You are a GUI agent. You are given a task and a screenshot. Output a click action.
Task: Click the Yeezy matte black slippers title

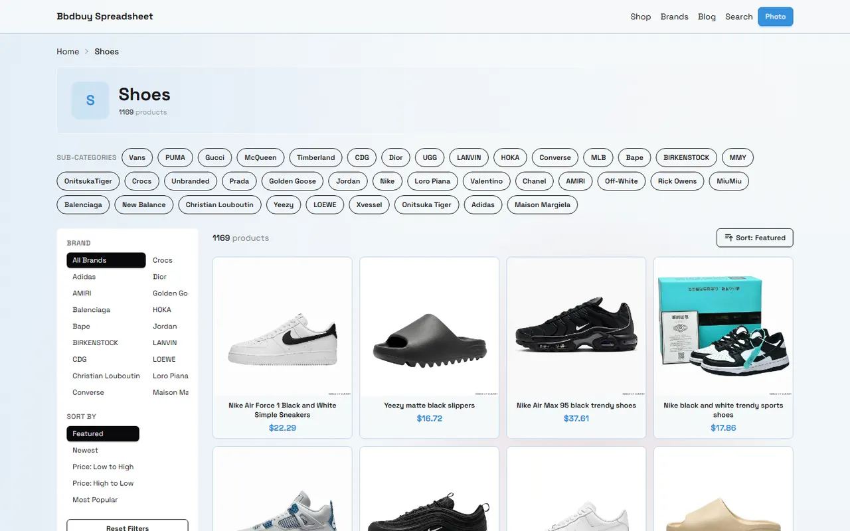click(x=430, y=406)
